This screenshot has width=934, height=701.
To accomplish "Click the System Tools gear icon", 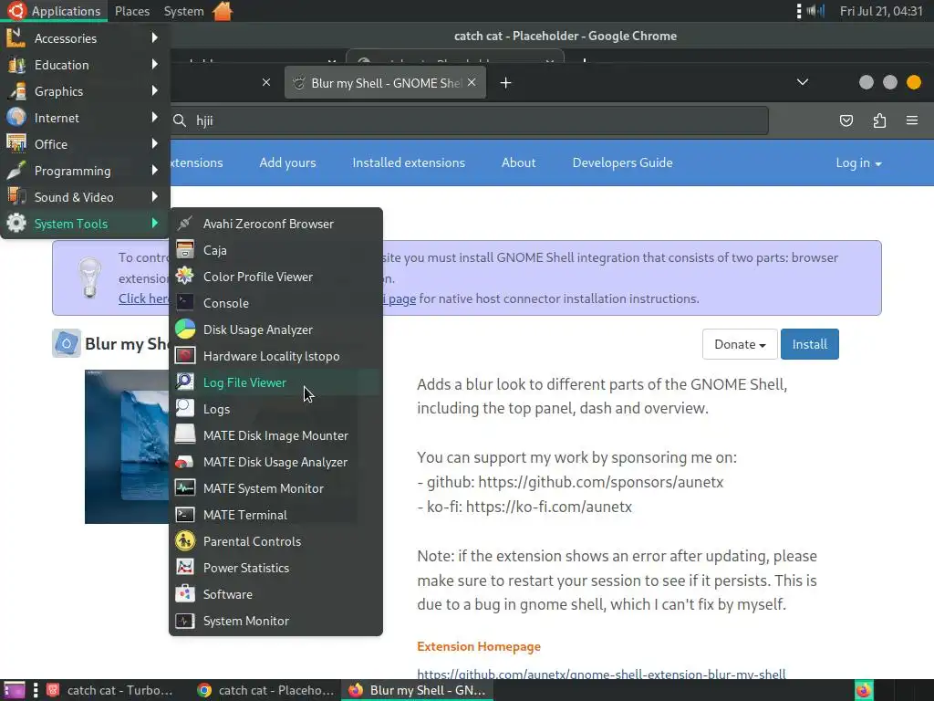I will coord(16,223).
